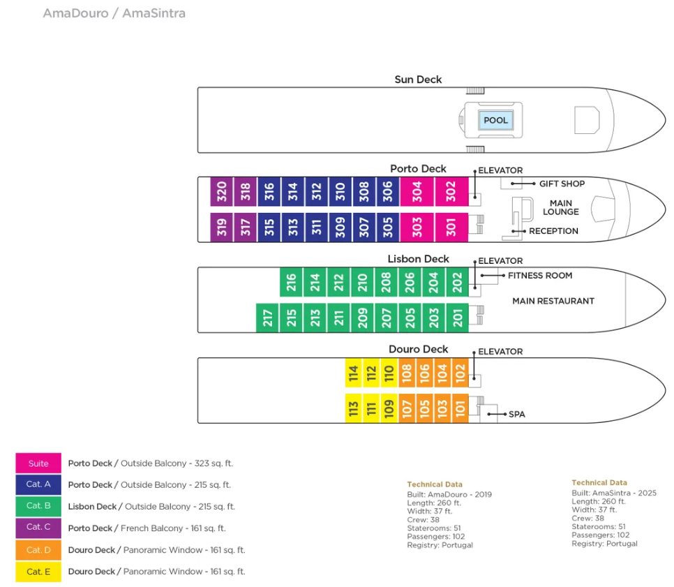Click the Cat. E yellow swatch

pyautogui.click(x=38, y=572)
